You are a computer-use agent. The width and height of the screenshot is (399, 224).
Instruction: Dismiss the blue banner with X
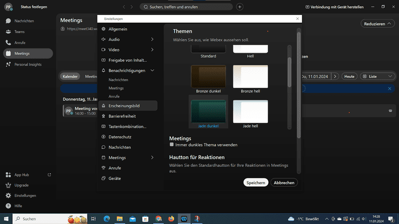click(390, 88)
